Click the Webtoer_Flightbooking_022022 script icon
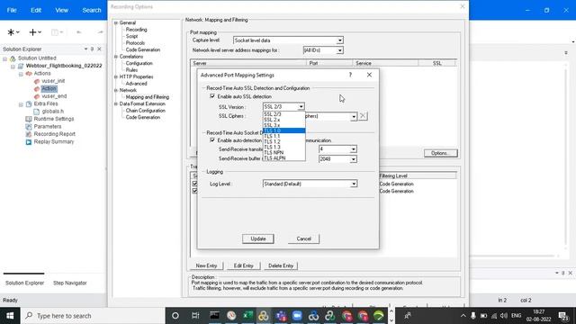Screen dimensions: 576x324 (21, 66)
